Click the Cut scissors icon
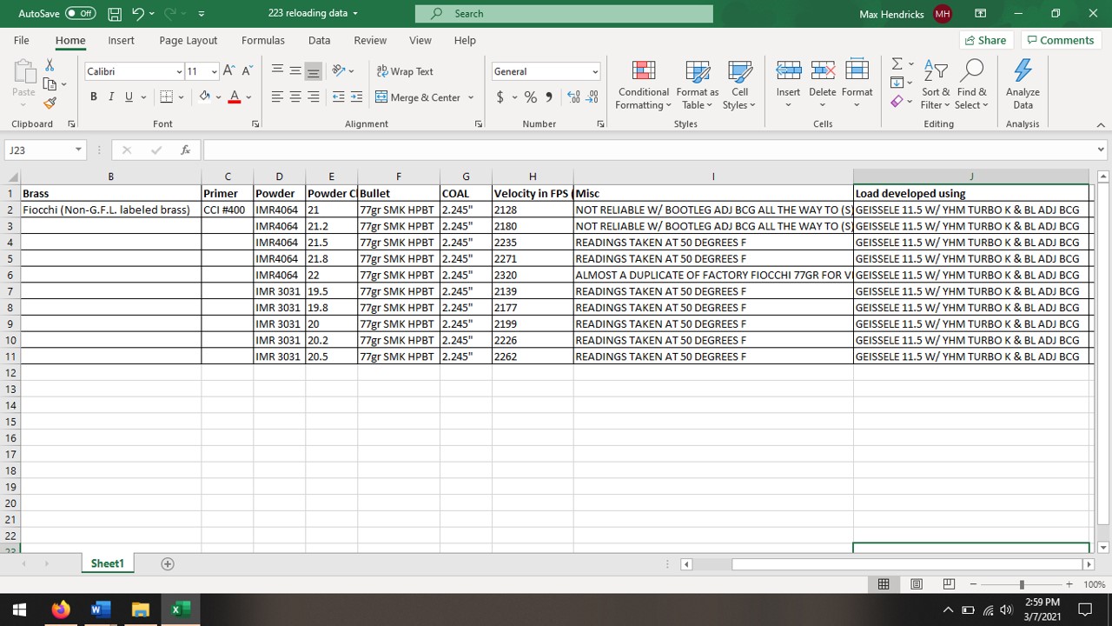Viewport: 1112px width, 626px height. pyautogui.click(x=50, y=66)
